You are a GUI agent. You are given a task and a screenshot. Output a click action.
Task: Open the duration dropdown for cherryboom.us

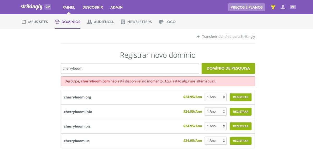215,140
